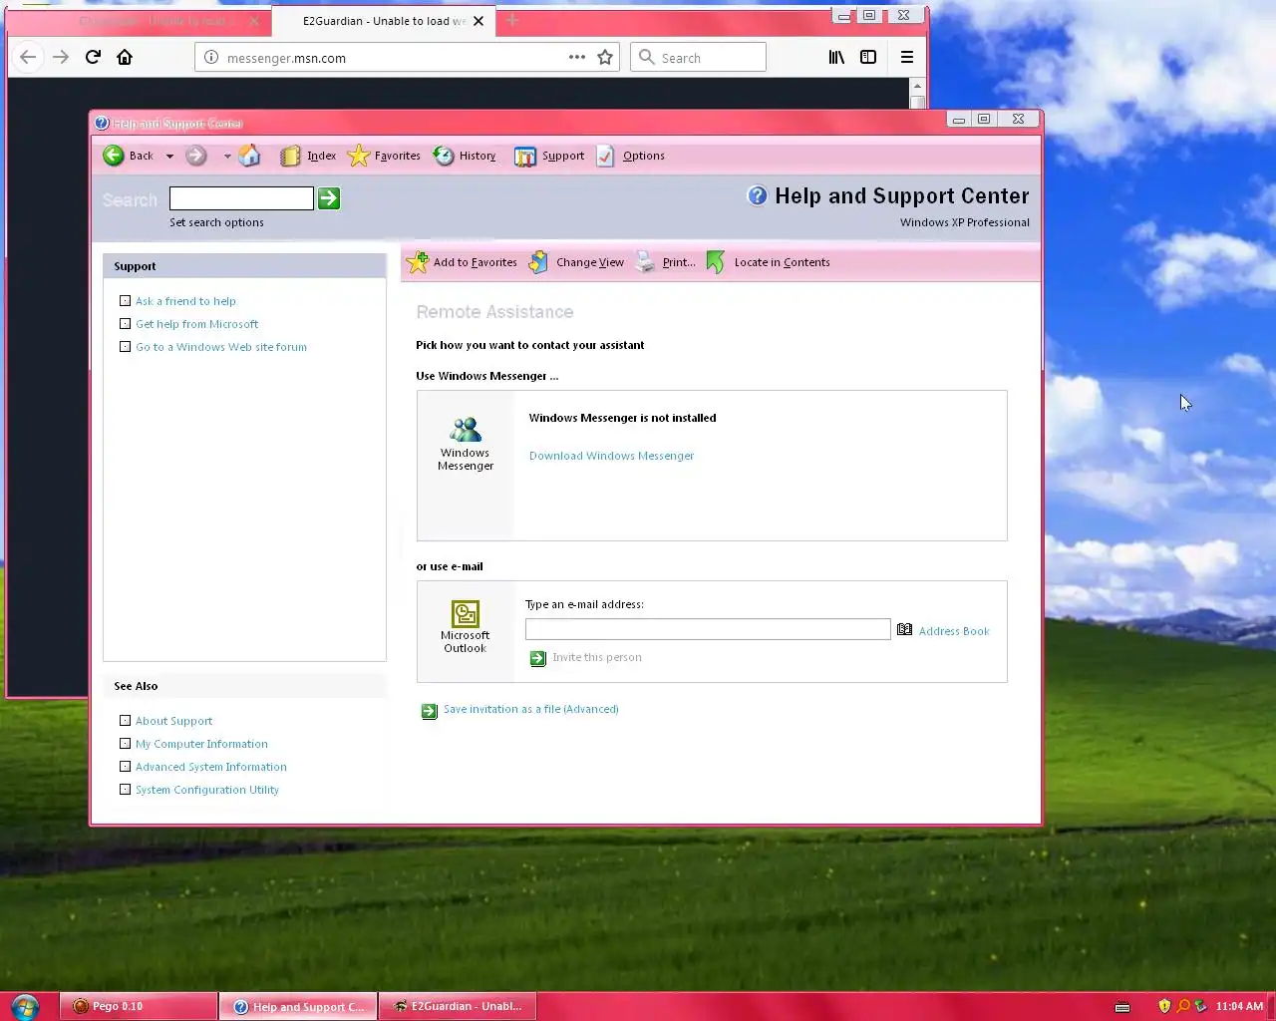Open the Index in Help Center
The width and height of the screenshot is (1276, 1021).
[x=308, y=156]
